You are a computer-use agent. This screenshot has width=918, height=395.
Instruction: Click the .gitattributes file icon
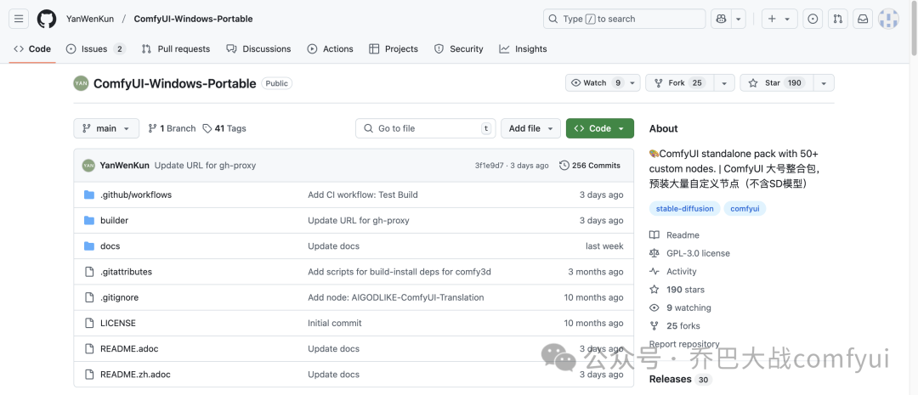click(89, 272)
